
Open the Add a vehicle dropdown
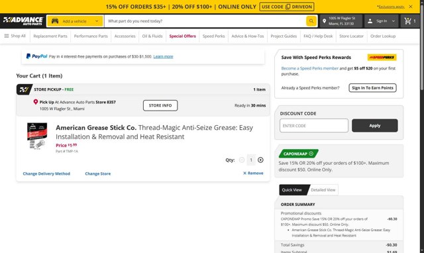click(75, 21)
